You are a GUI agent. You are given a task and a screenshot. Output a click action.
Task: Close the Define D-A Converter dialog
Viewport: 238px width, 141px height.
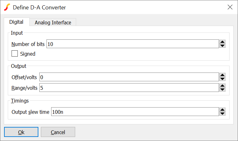pos(230,7)
